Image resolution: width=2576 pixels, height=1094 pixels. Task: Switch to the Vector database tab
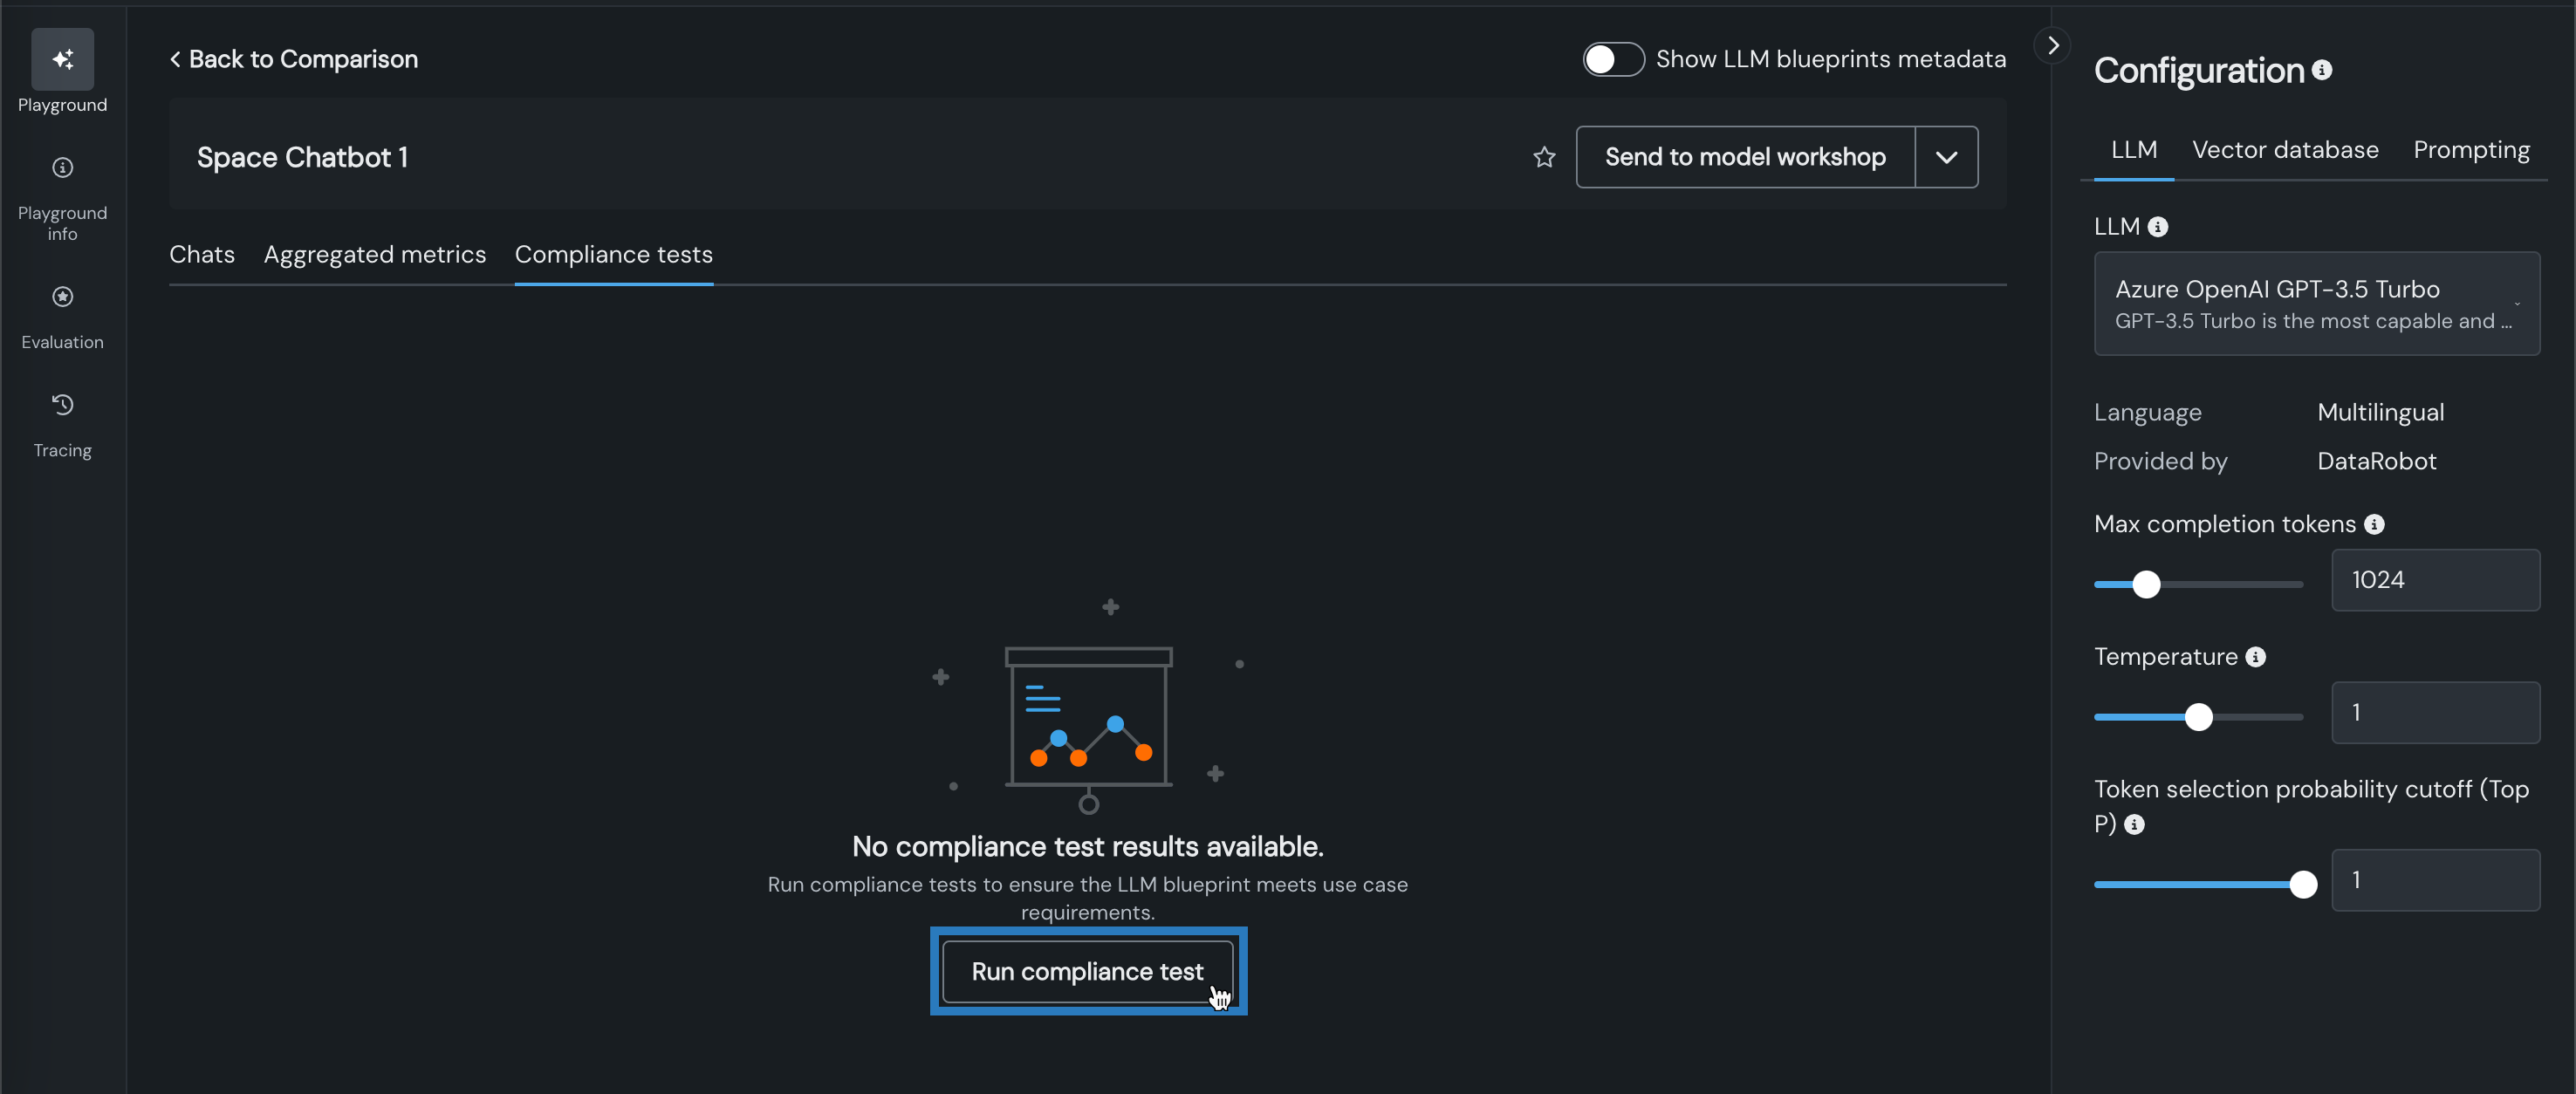(x=2284, y=150)
